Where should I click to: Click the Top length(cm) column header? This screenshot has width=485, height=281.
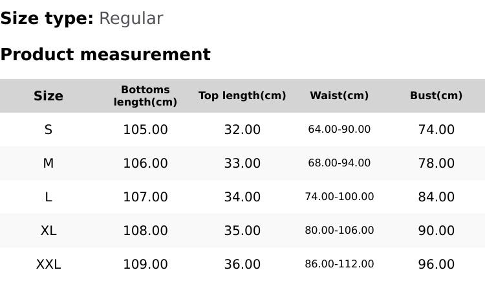(242, 96)
